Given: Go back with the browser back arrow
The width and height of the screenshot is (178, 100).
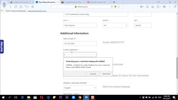Looking at the screenshot, I should coord(11,7).
